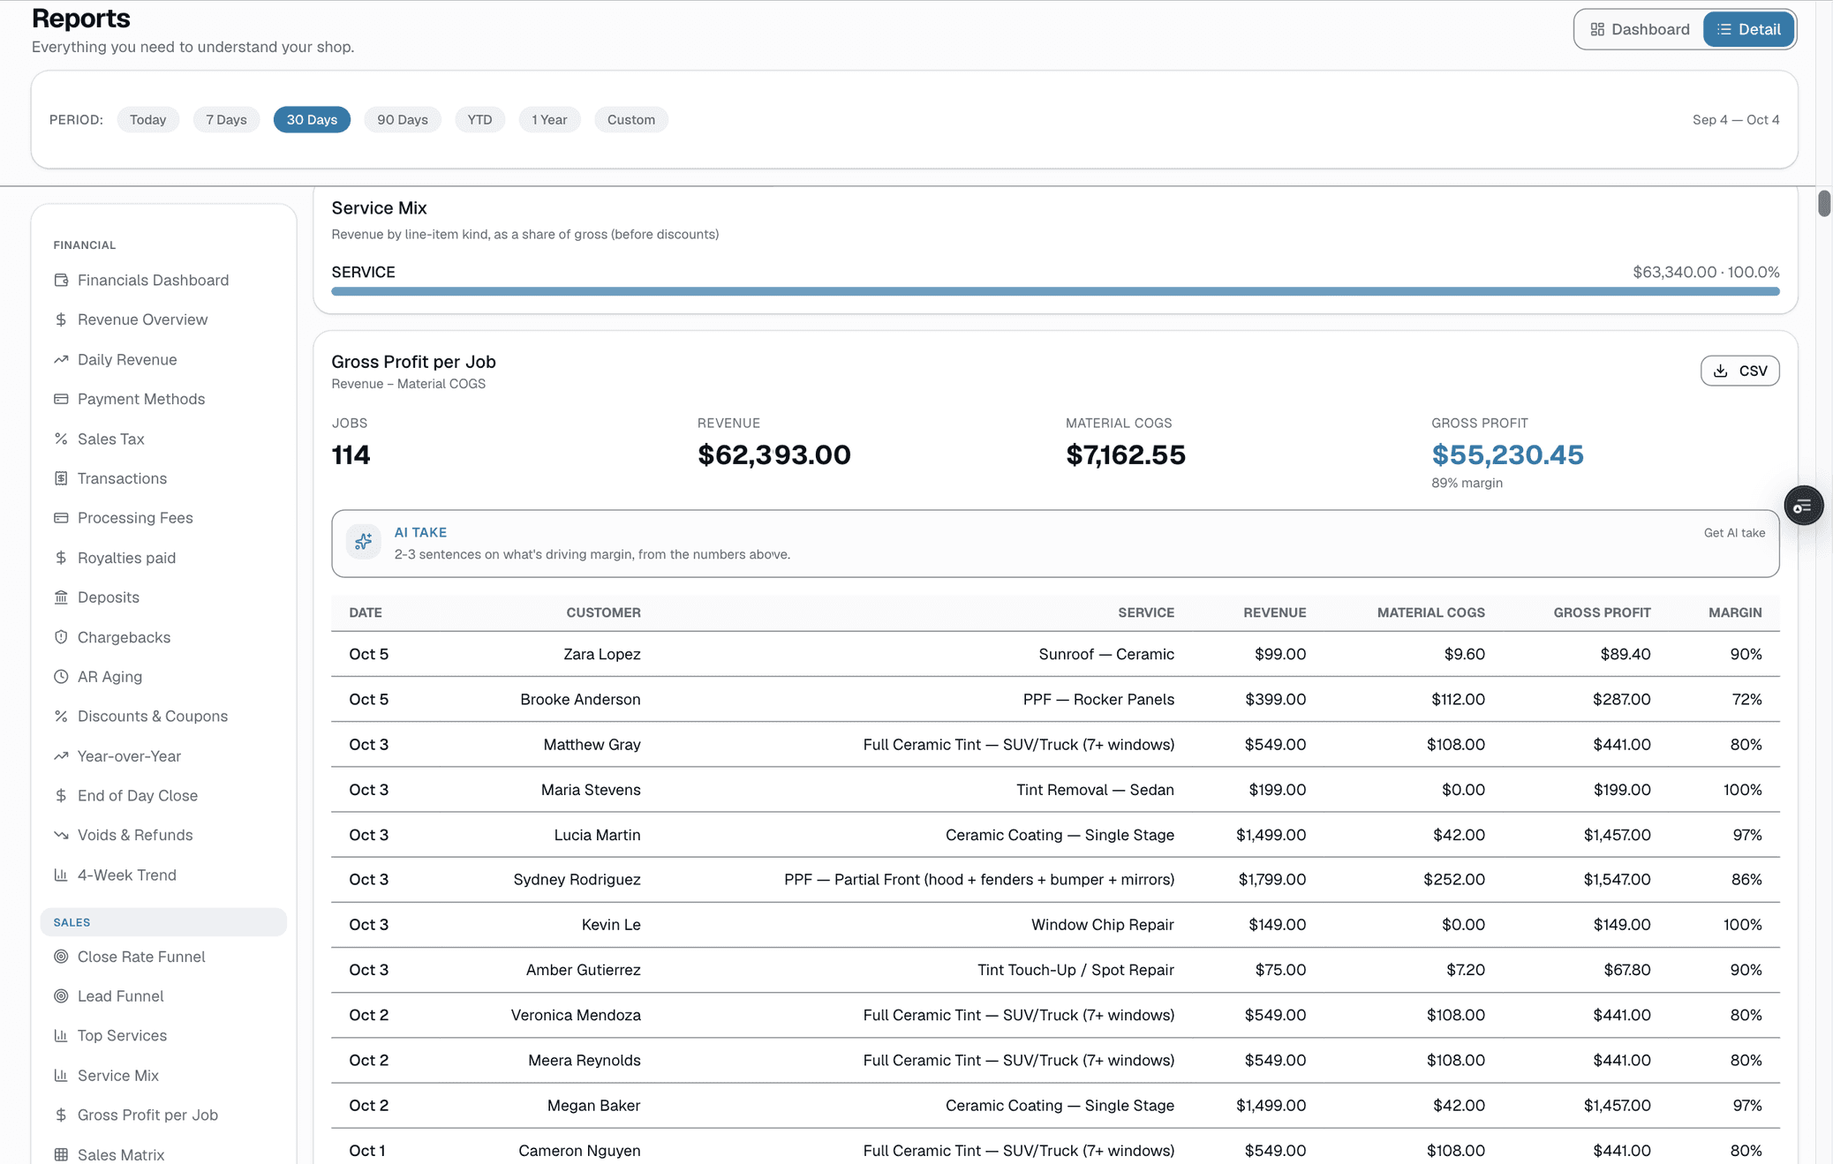
Task: Select the Today period
Action: (147, 119)
